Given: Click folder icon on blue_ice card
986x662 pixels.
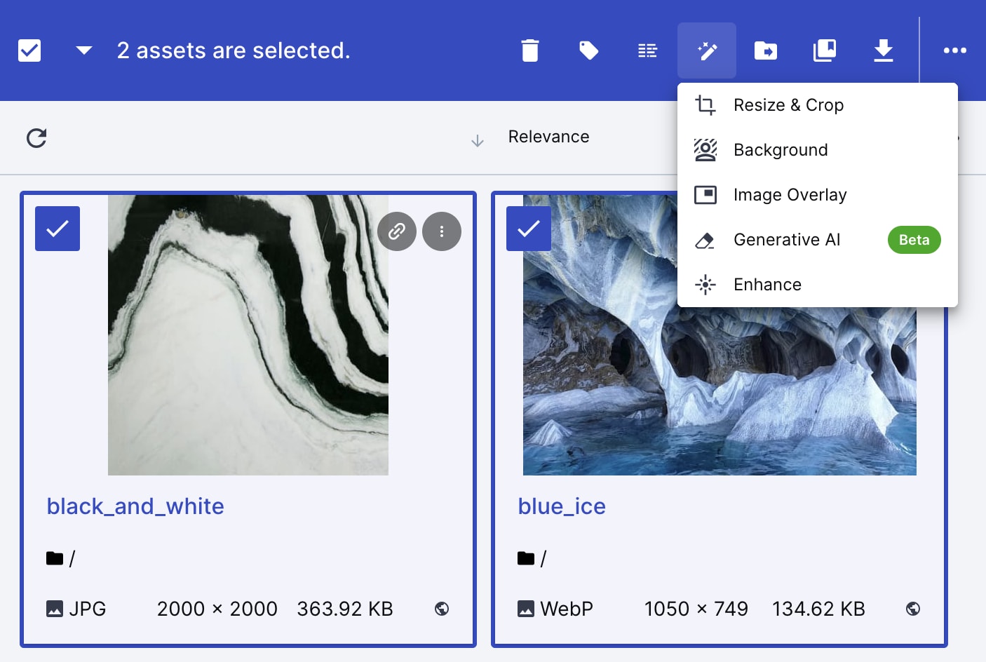Looking at the screenshot, I should click(526, 558).
